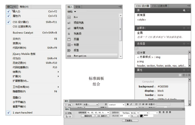
Task: Align text center in CSS Properties panel
Action: pos(164,112)
